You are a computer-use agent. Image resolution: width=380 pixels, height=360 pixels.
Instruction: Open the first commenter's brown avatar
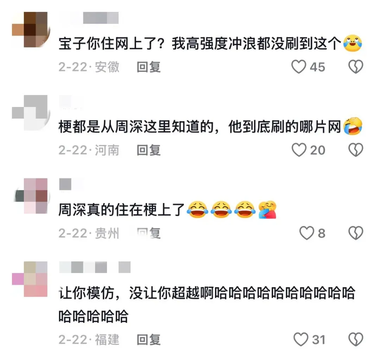(x=31, y=29)
